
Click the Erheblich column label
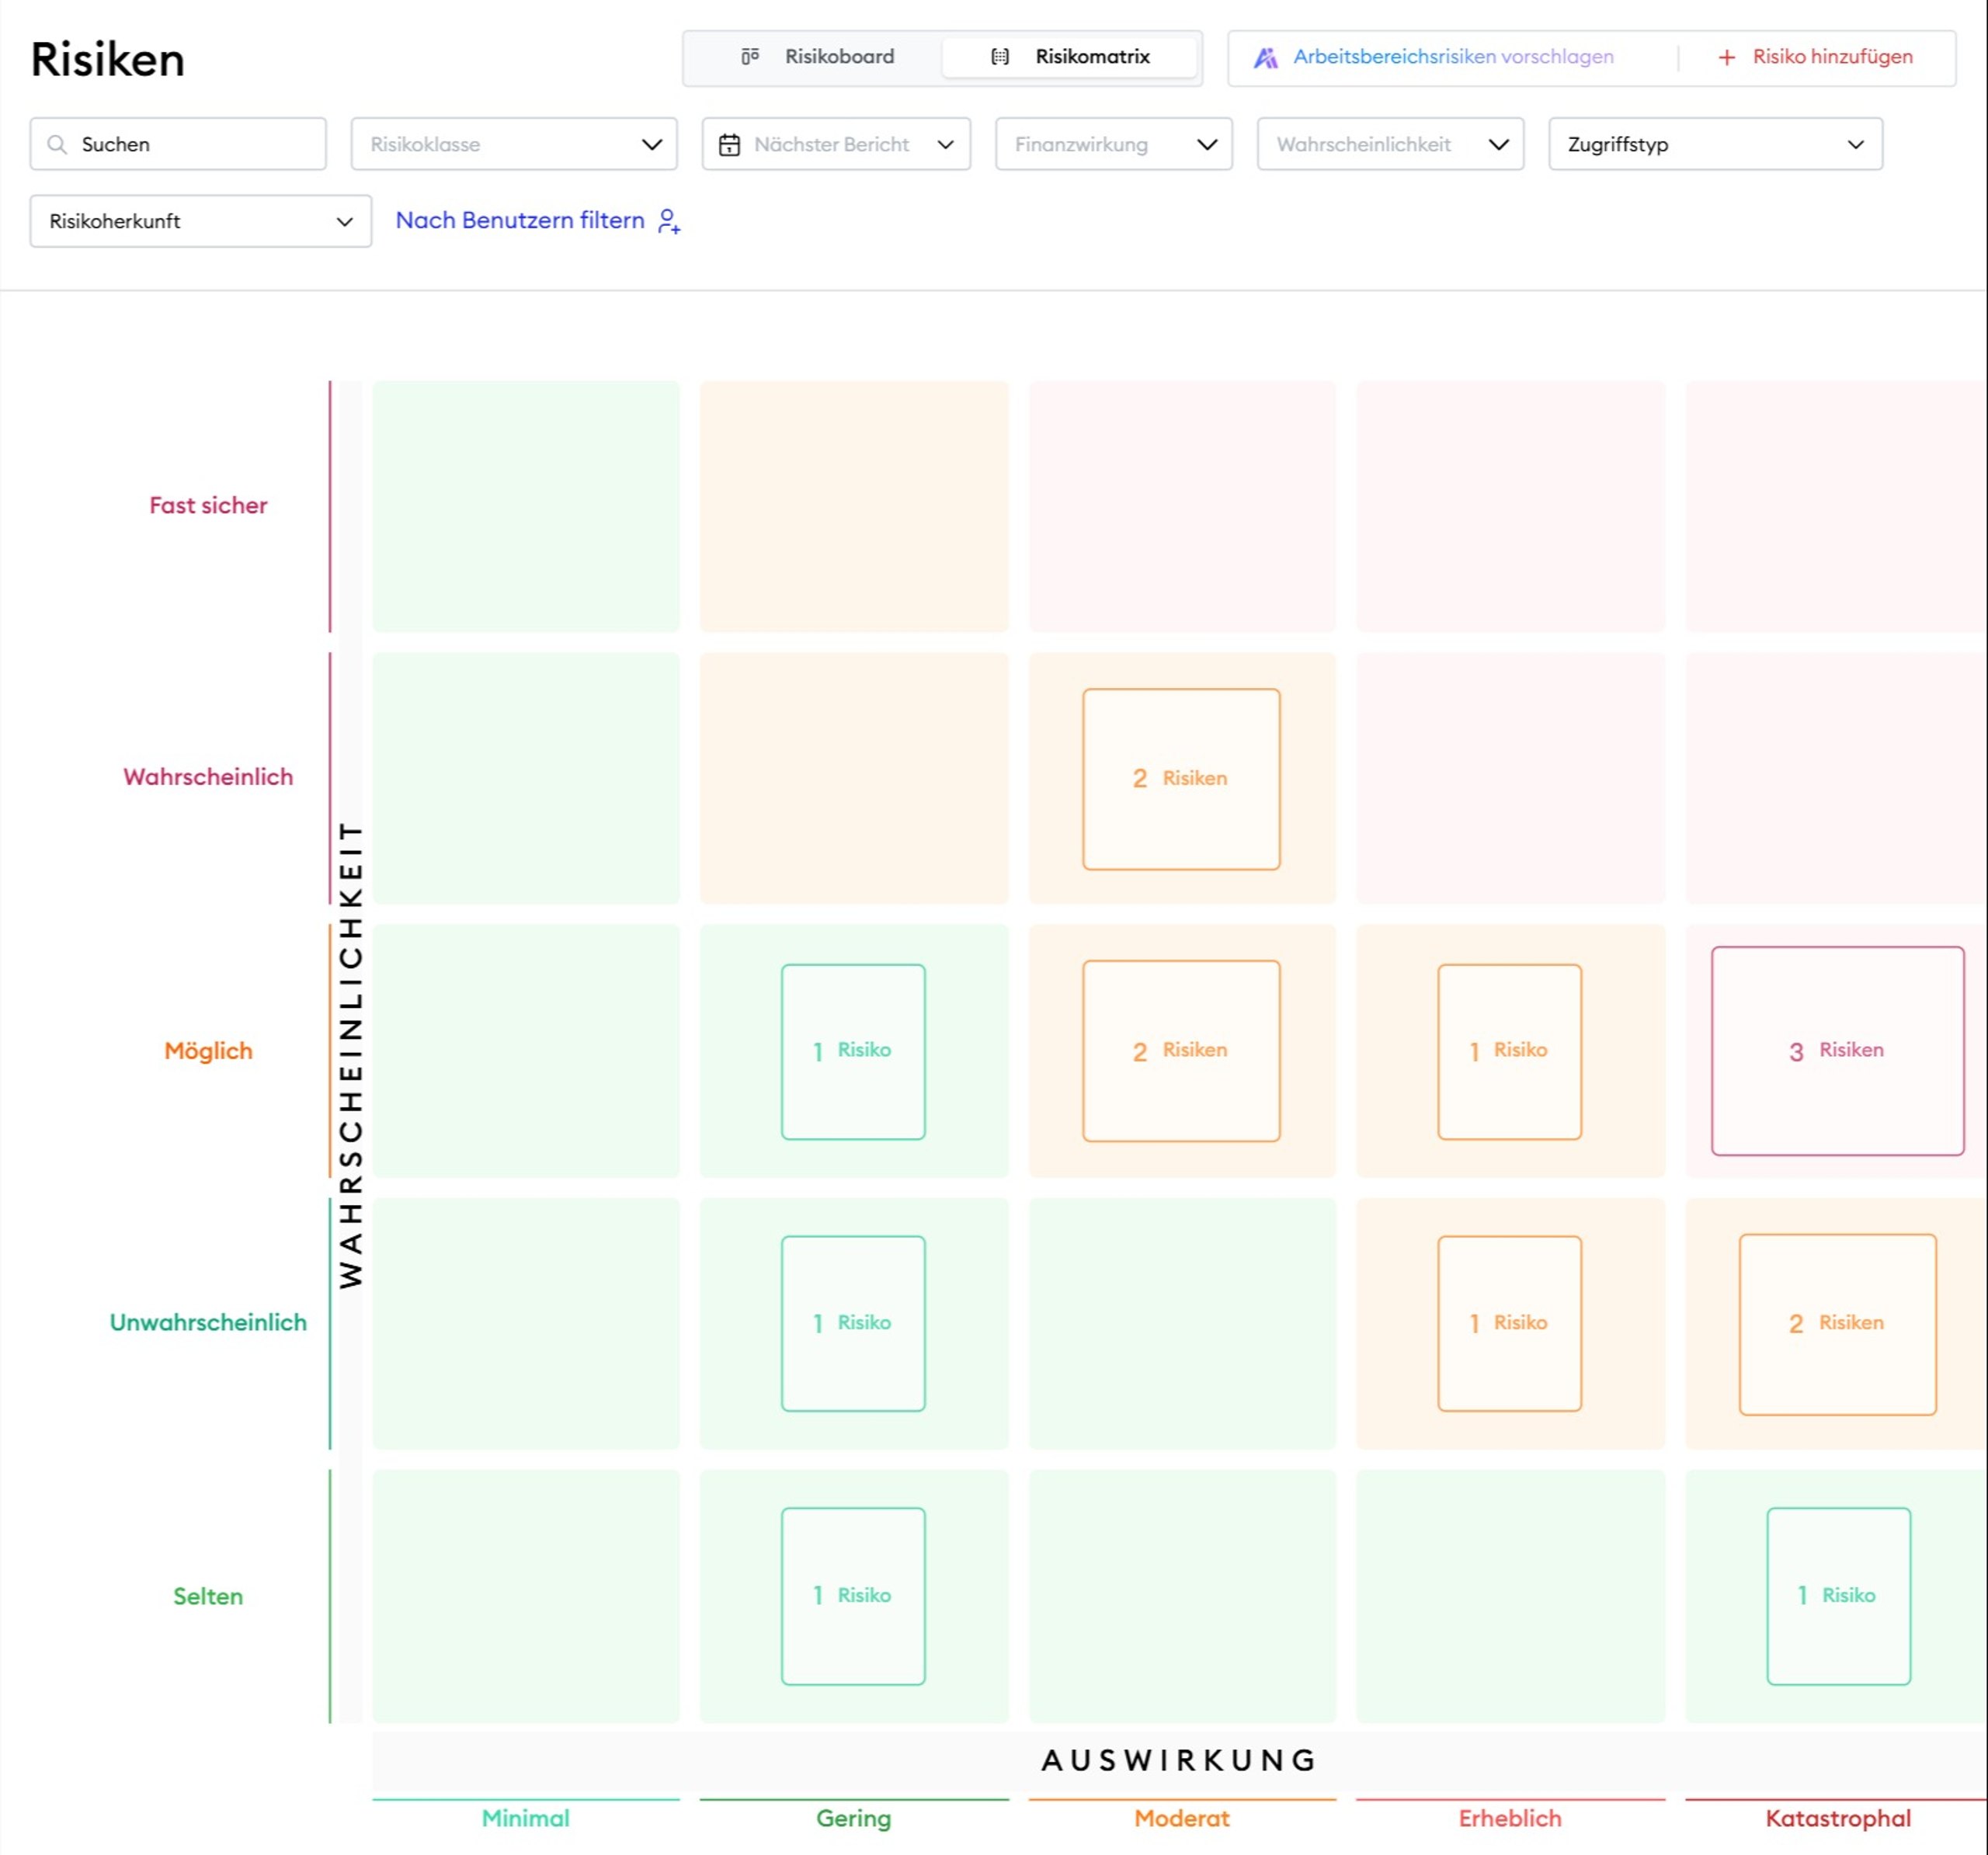point(1509,1818)
